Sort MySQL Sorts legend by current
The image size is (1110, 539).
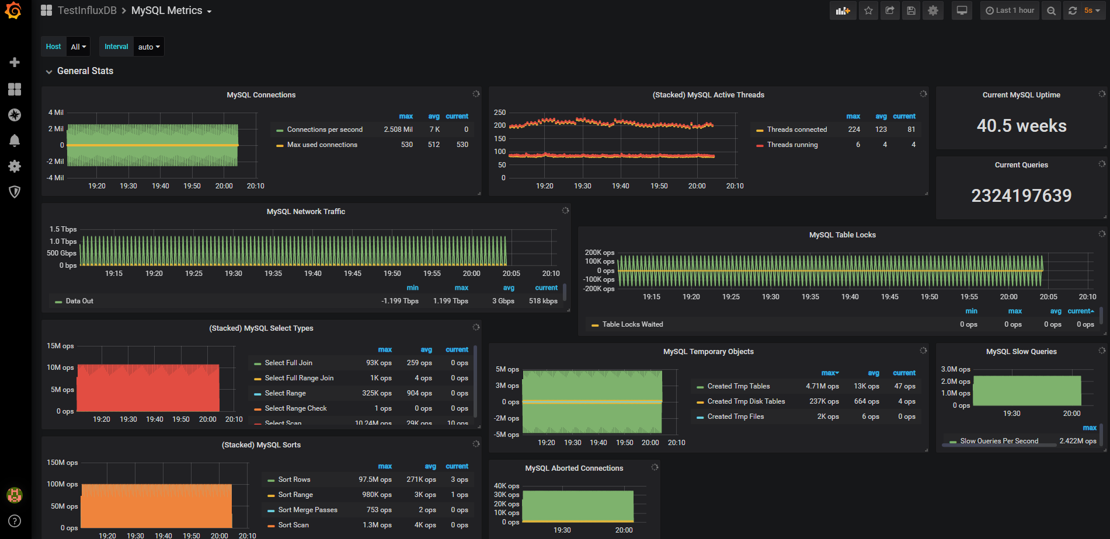(457, 466)
